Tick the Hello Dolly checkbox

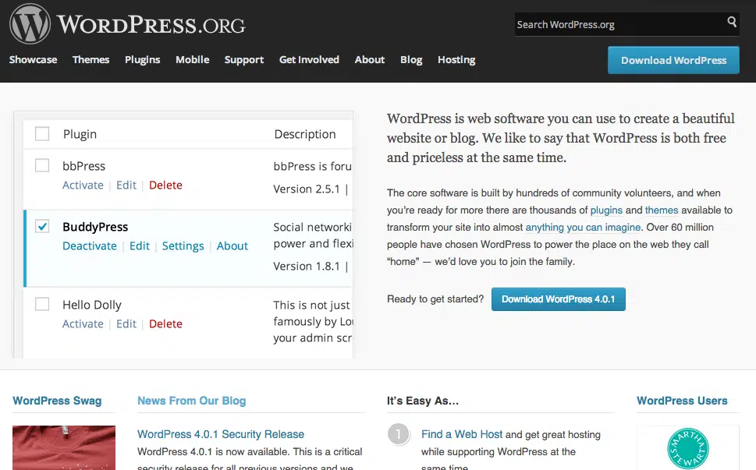click(42, 304)
